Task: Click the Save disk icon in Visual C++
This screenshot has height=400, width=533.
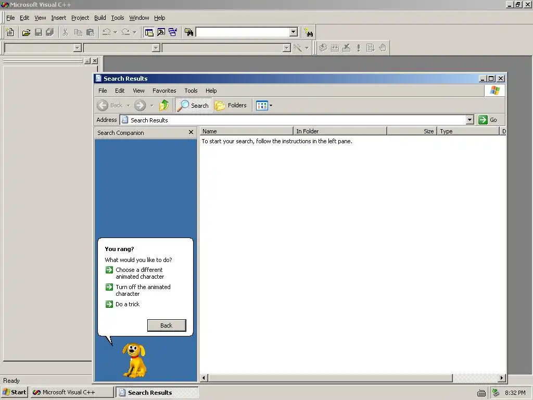Action: (39, 32)
